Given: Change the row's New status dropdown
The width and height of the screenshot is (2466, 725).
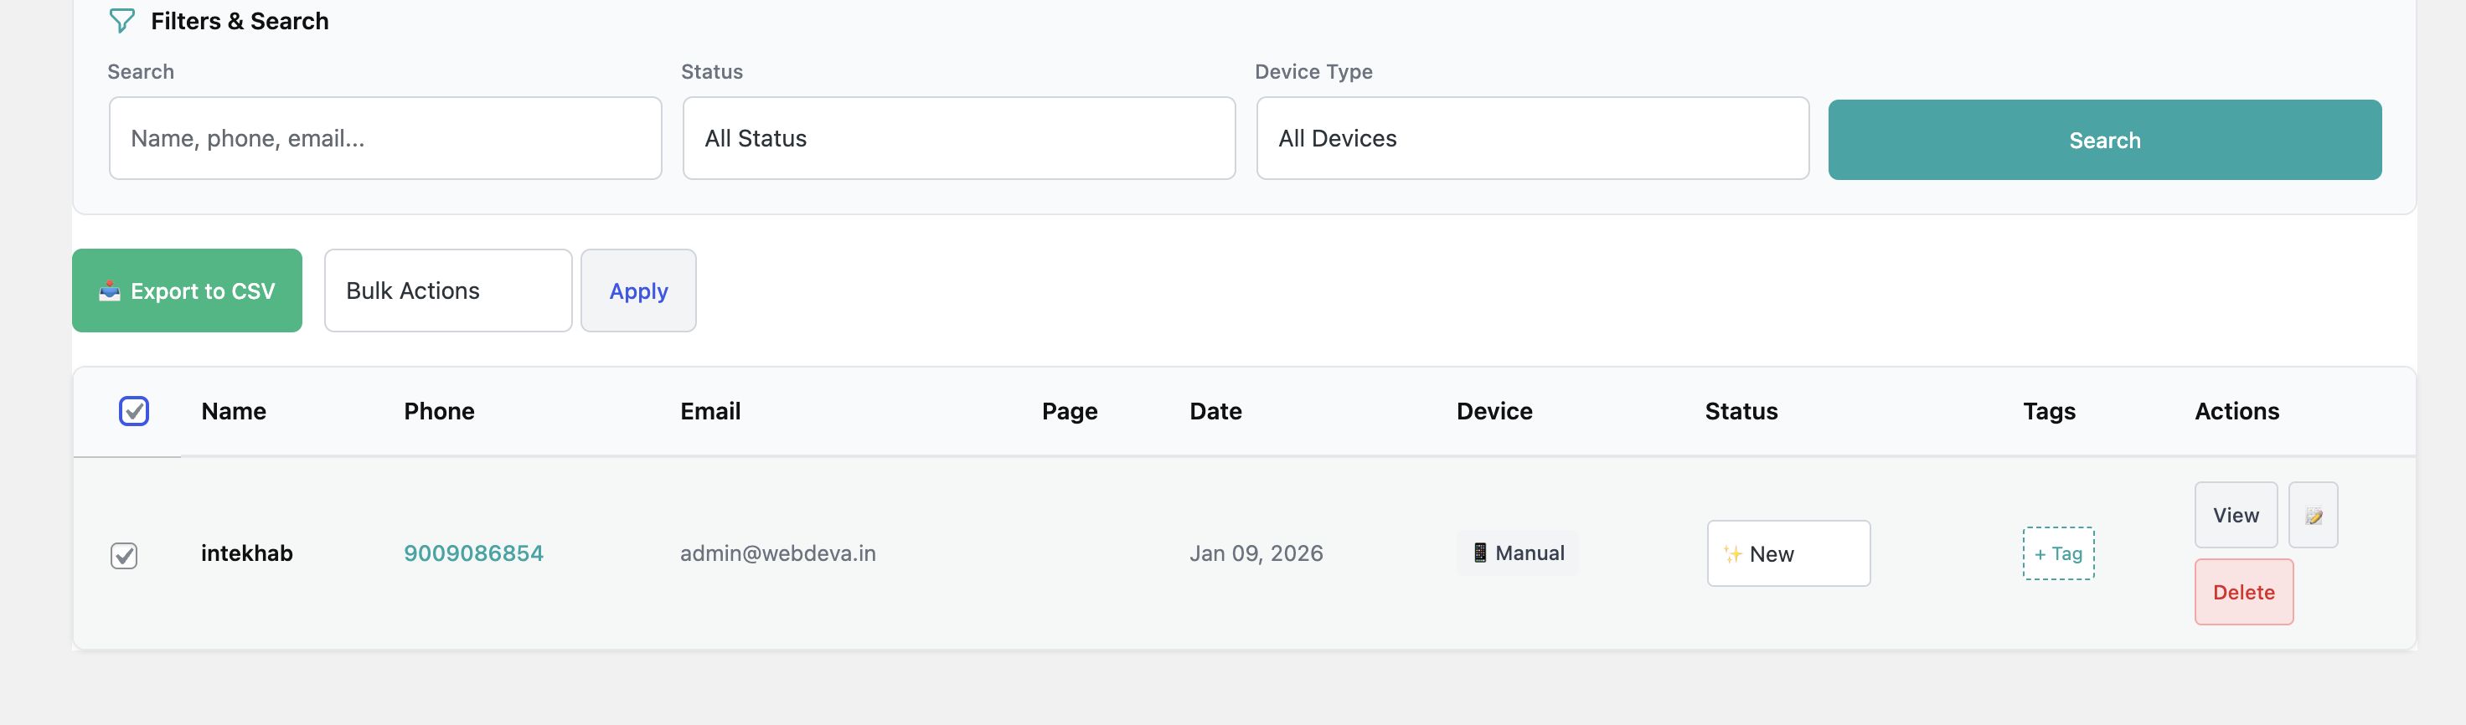Looking at the screenshot, I should pos(1788,553).
